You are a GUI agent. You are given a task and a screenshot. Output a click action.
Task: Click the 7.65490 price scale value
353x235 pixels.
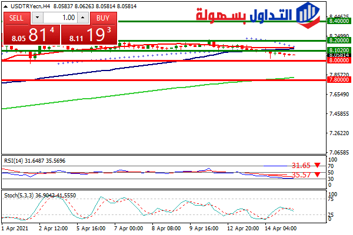pyautogui.click(x=339, y=94)
